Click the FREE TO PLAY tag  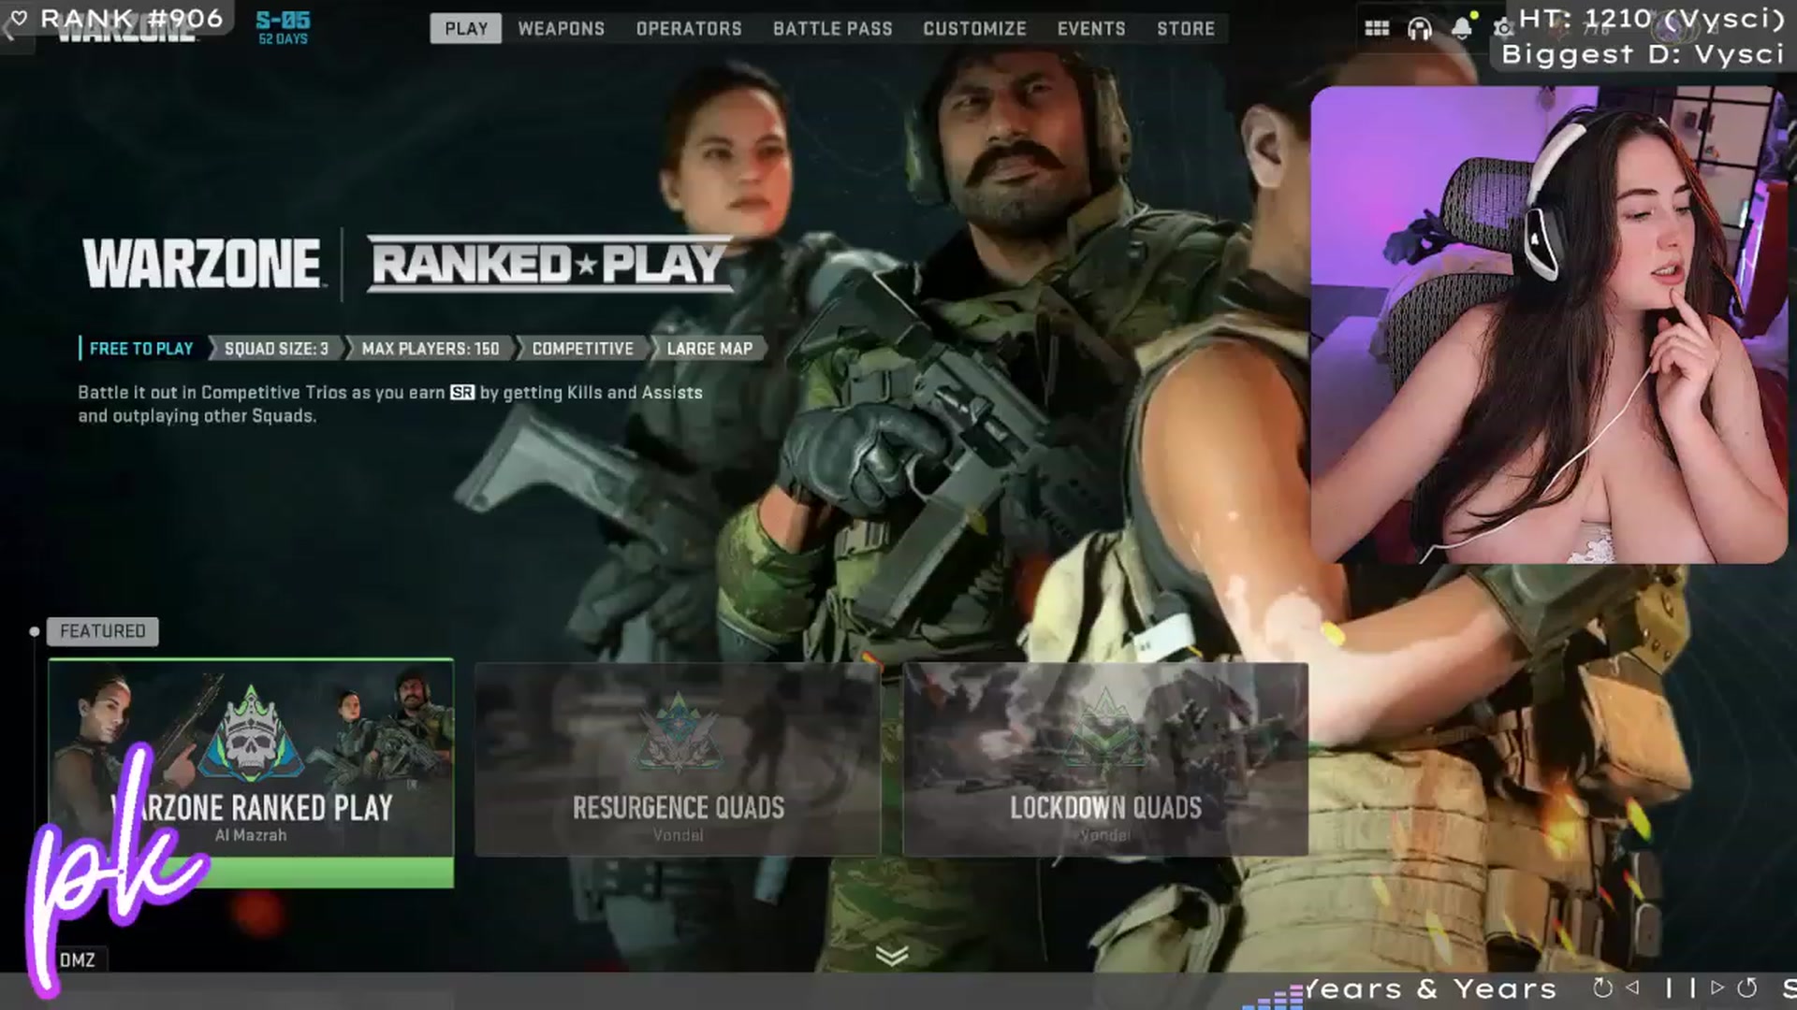click(x=140, y=349)
